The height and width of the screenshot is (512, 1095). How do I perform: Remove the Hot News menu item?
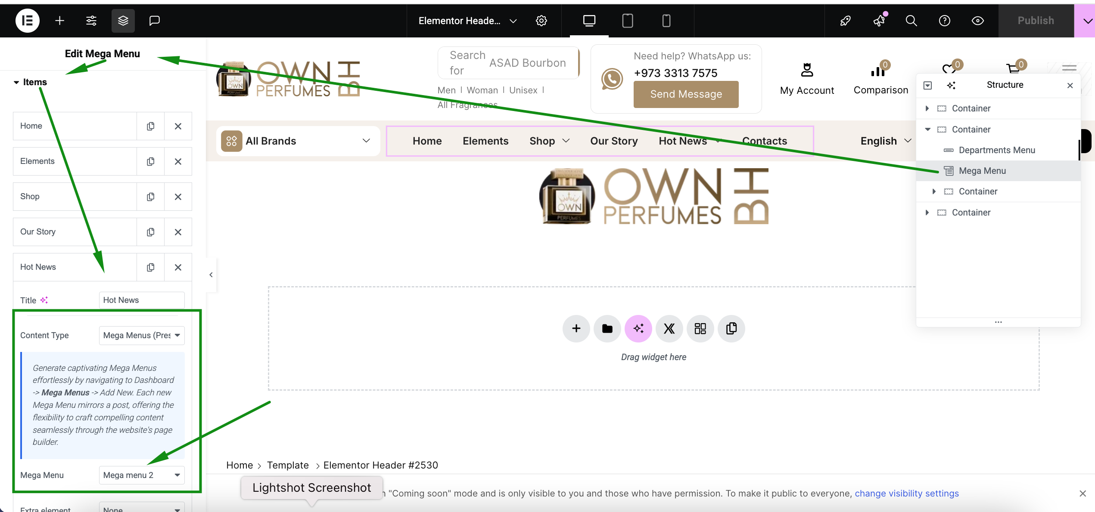point(178,267)
